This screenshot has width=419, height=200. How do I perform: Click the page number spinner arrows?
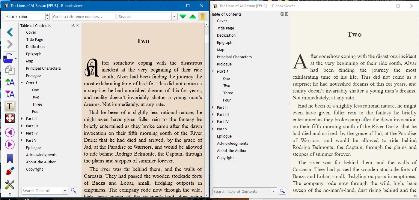[47, 17]
